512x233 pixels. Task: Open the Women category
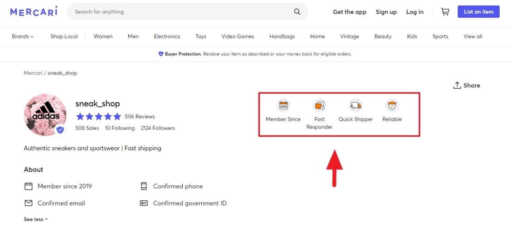[x=103, y=37]
